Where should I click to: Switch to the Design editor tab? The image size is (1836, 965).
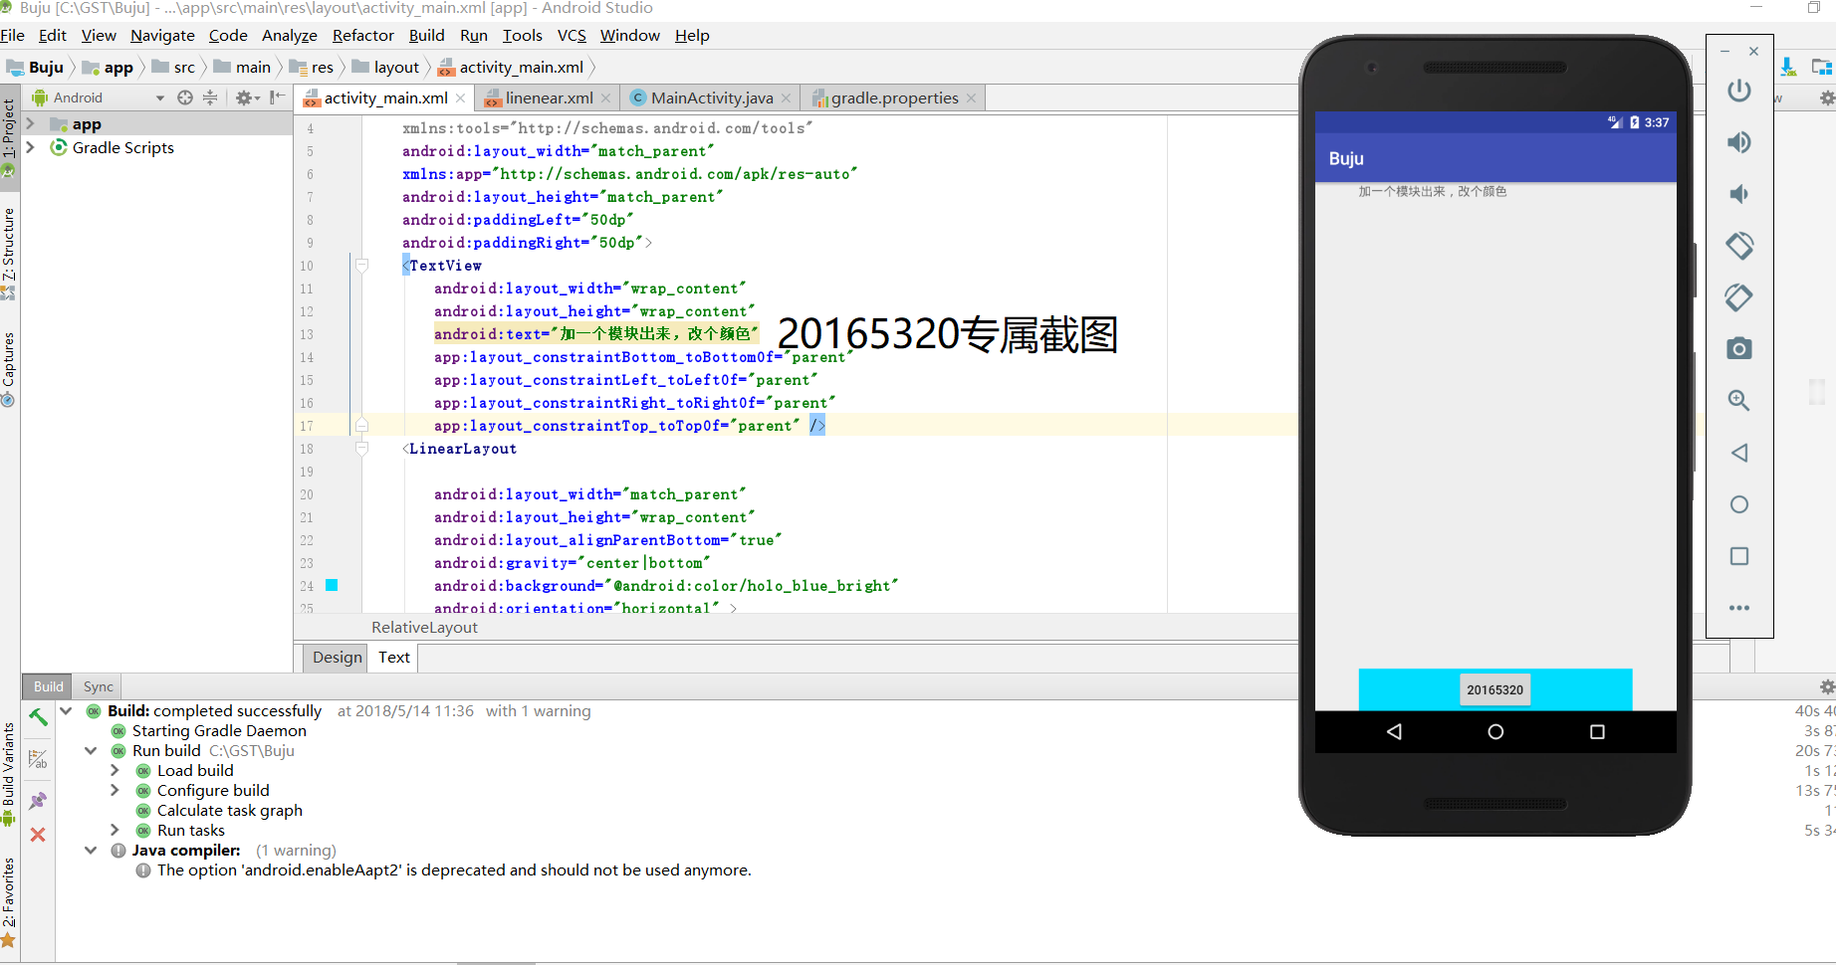[338, 658]
